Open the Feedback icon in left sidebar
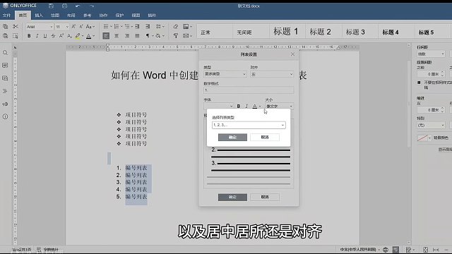The image size is (452, 254). coord(5,104)
